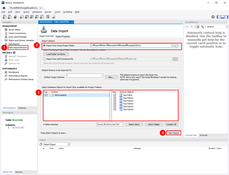Screen dimensions: 229x175
Task: Open the performance Dashboard
Action: (x=14, y=72)
